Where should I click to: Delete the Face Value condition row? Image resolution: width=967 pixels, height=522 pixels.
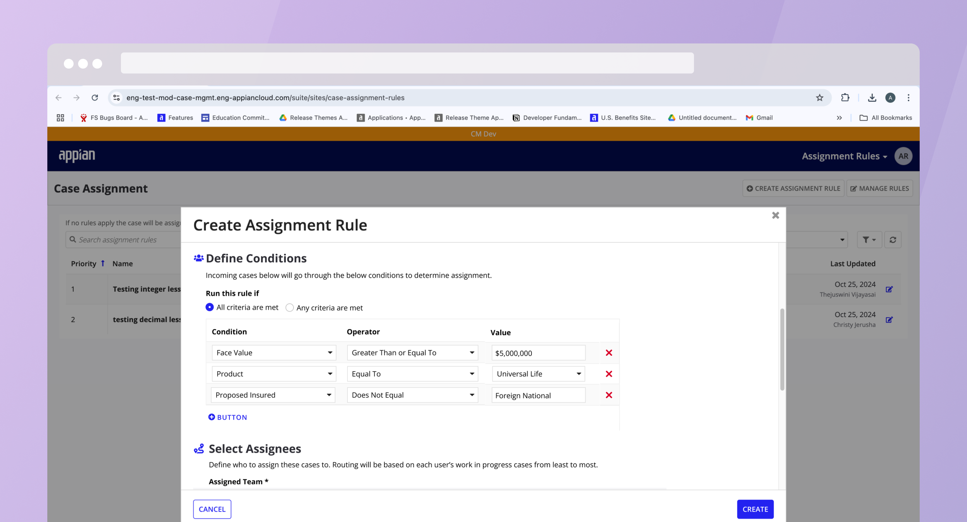click(x=608, y=353)
